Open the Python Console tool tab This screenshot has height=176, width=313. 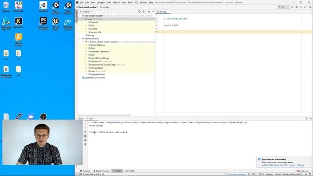click(102, 171)
